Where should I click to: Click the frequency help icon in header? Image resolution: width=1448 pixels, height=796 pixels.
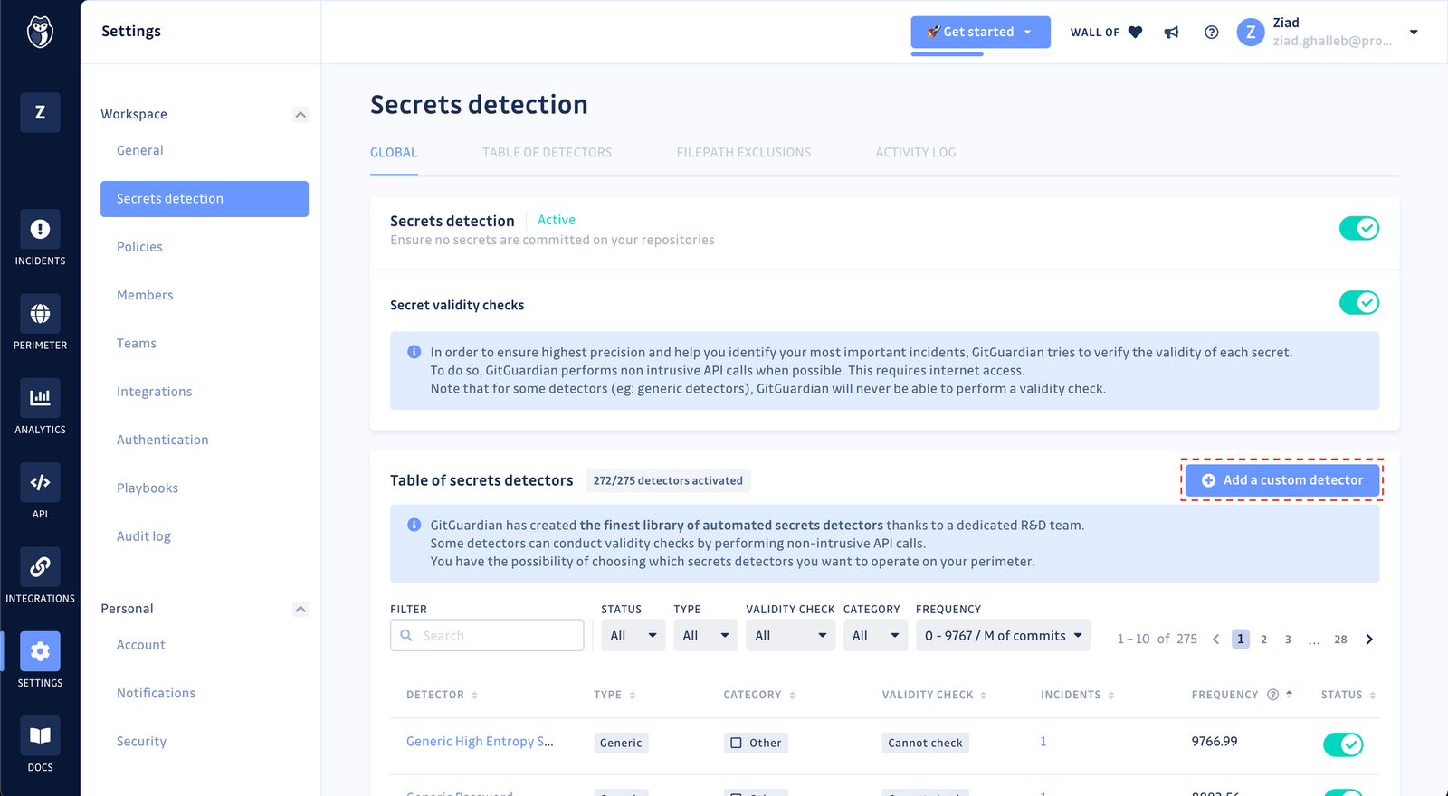click(1272, 695)
